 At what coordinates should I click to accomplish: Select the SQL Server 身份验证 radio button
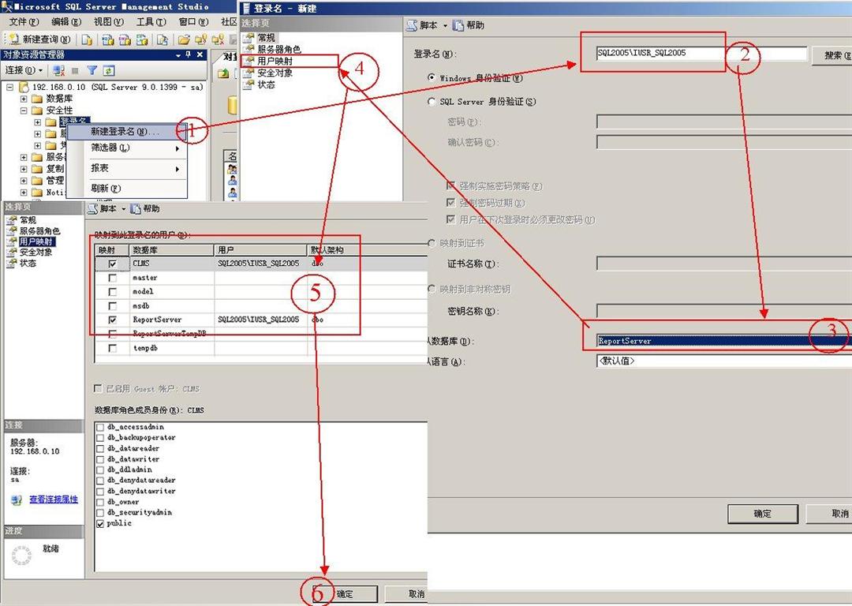coord(432,102)
